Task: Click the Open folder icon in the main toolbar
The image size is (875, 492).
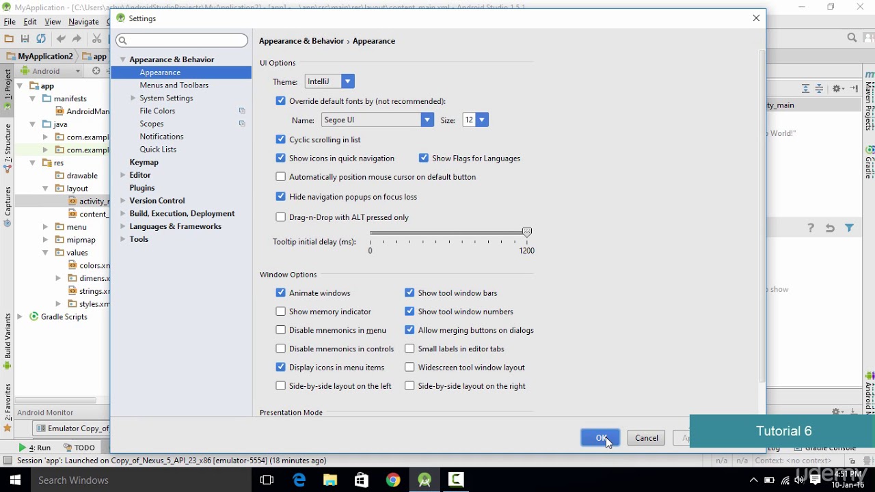Action: tap(9, 39)
